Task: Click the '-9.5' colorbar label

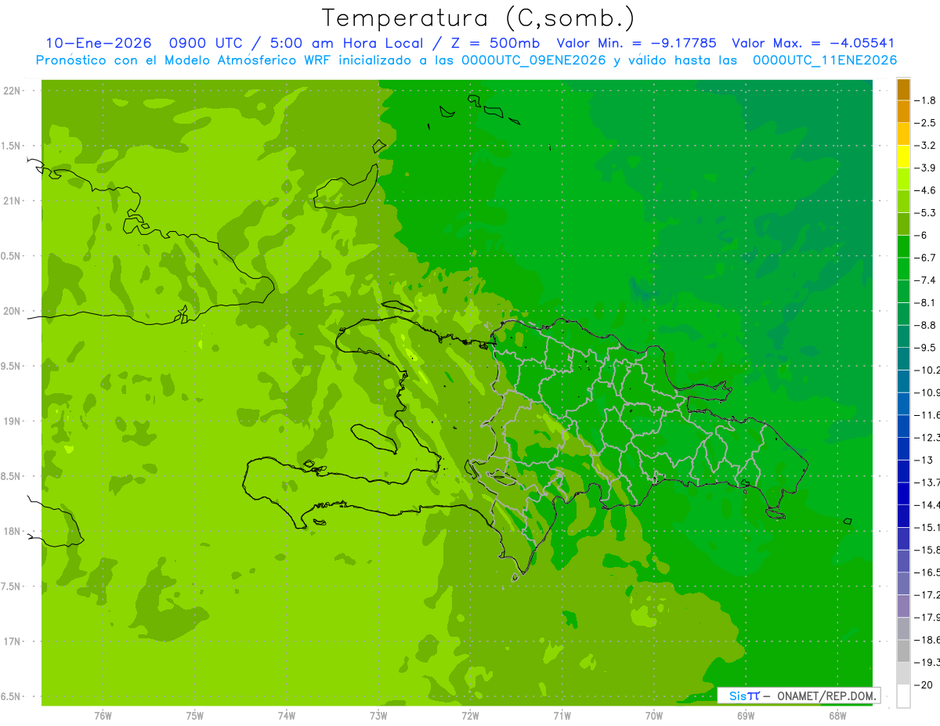Action: click(926, 348)
